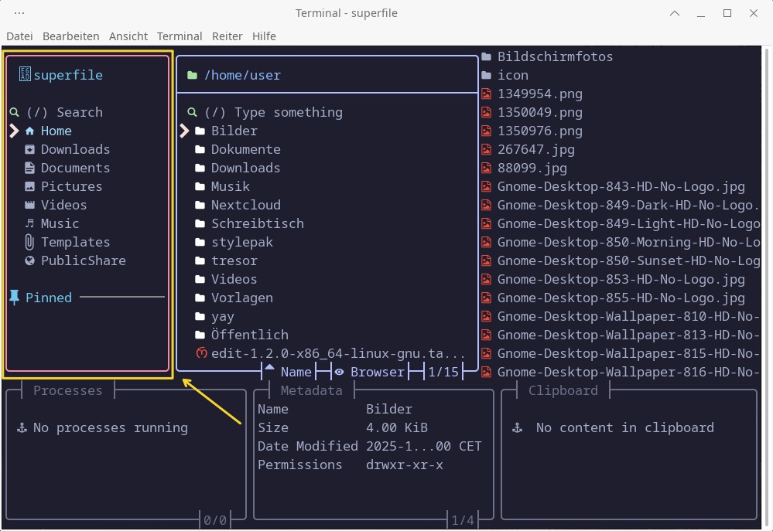Expand the Bilder folder
This screenshot has height=531, width=773.
pyautogui.click(x=234, y=131)
